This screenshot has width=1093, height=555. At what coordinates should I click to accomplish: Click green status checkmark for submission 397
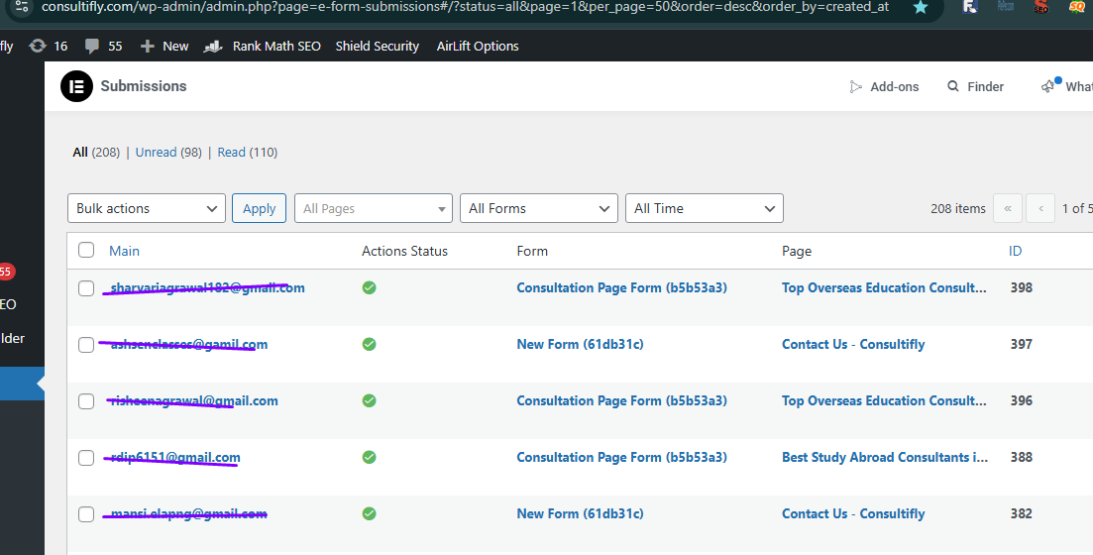[370, 345]
